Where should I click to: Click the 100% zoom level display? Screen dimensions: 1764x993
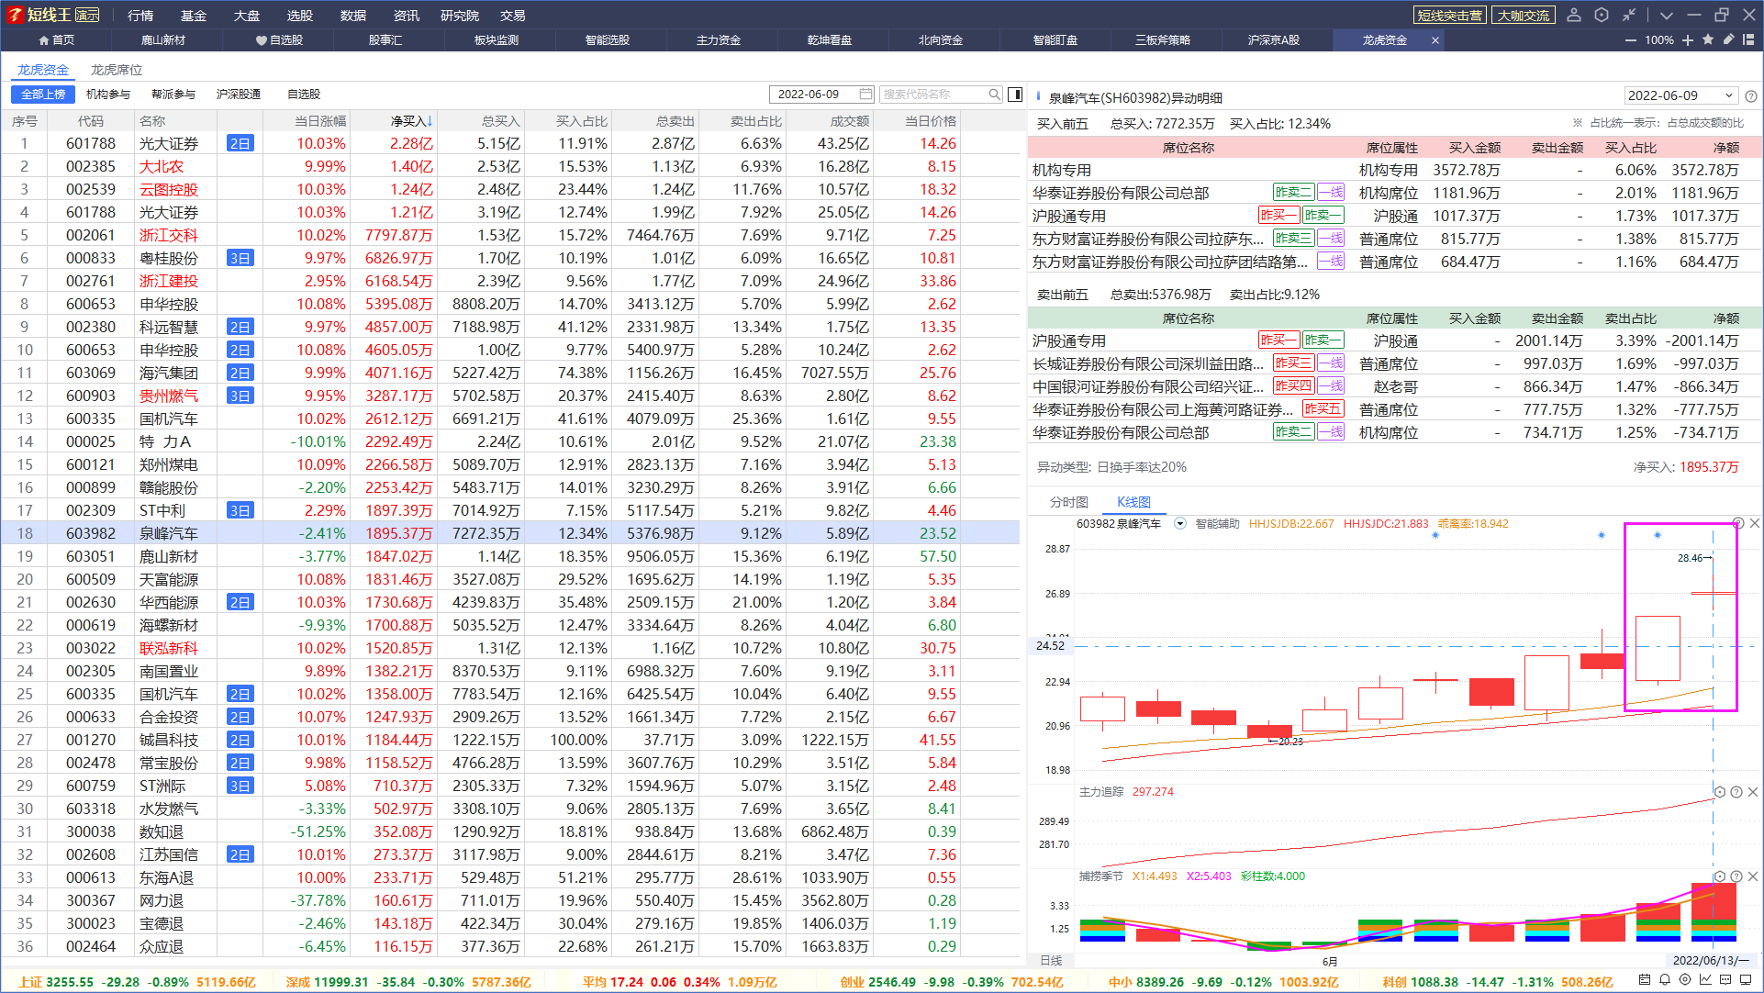pos(1658,40)
